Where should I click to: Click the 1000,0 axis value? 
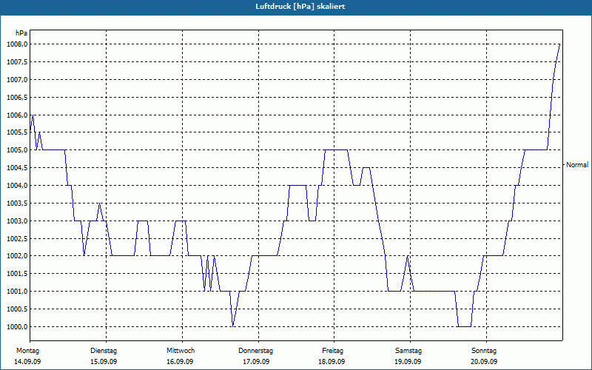click(x=17, y=327)
